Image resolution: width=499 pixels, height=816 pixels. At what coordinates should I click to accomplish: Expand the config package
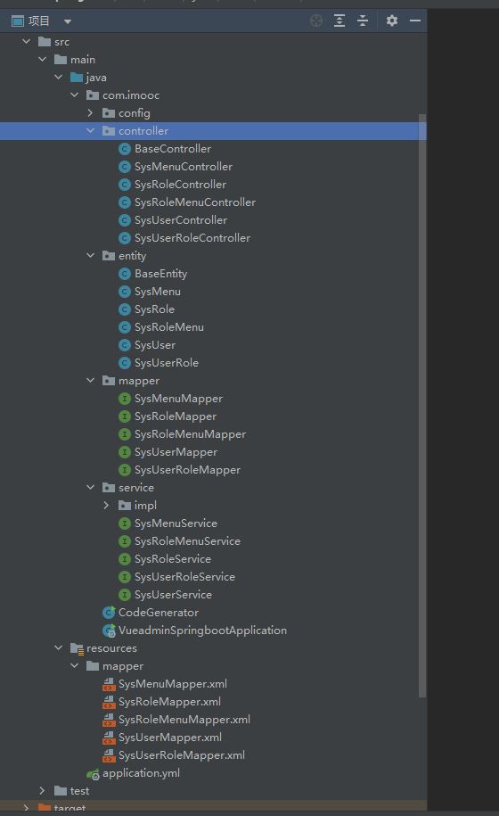pyautogui.click(x=91, y=113)
